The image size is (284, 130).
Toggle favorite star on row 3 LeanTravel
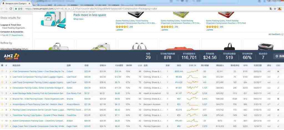(x=2, y=82)
